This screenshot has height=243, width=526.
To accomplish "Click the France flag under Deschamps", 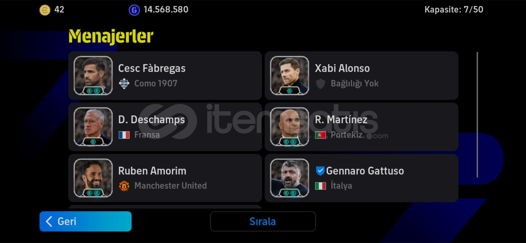I will tap(124, 135).
